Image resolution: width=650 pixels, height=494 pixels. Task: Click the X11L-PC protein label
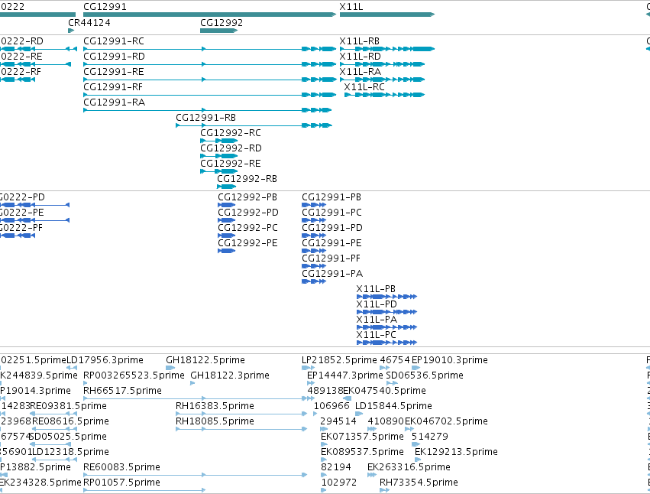[376, 335]
